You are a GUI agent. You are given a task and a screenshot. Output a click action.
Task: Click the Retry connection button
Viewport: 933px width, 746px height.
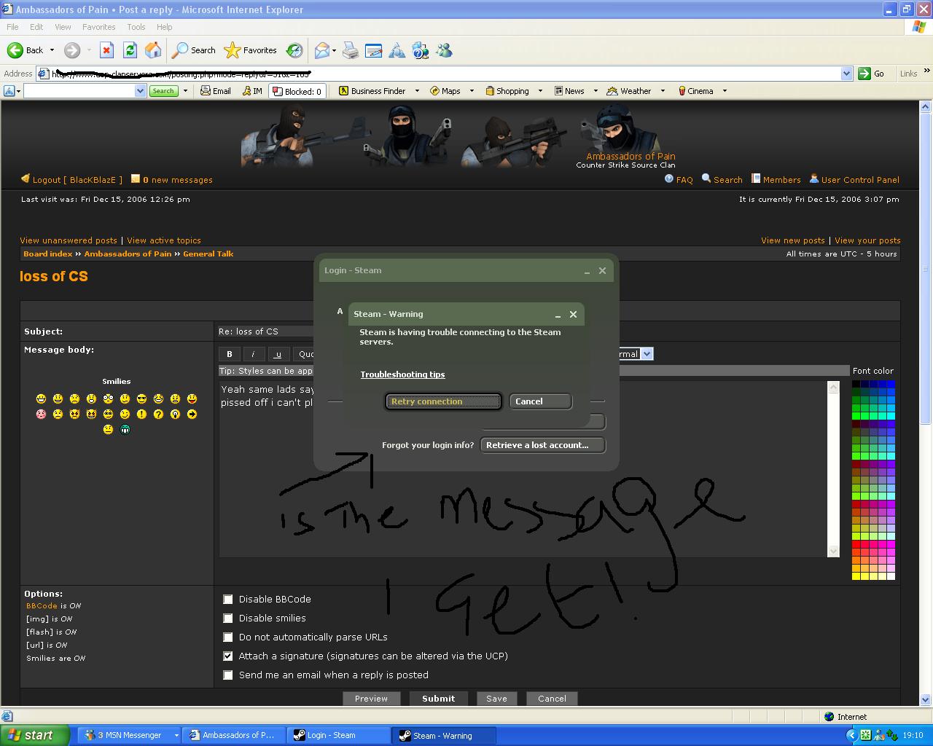tap(443, 401)
